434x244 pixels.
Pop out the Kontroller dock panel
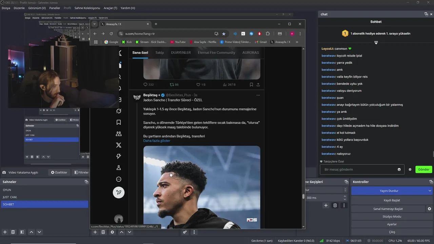(431, 182)
